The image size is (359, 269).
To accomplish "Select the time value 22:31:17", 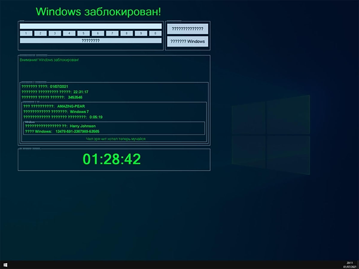I will pyautogui.click(x=81, y=92).
